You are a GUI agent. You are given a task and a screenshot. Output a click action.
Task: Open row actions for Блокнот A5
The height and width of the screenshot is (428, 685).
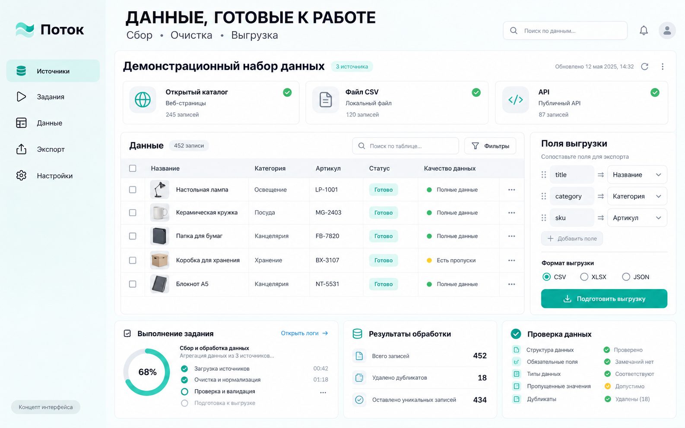coord(512,284)
